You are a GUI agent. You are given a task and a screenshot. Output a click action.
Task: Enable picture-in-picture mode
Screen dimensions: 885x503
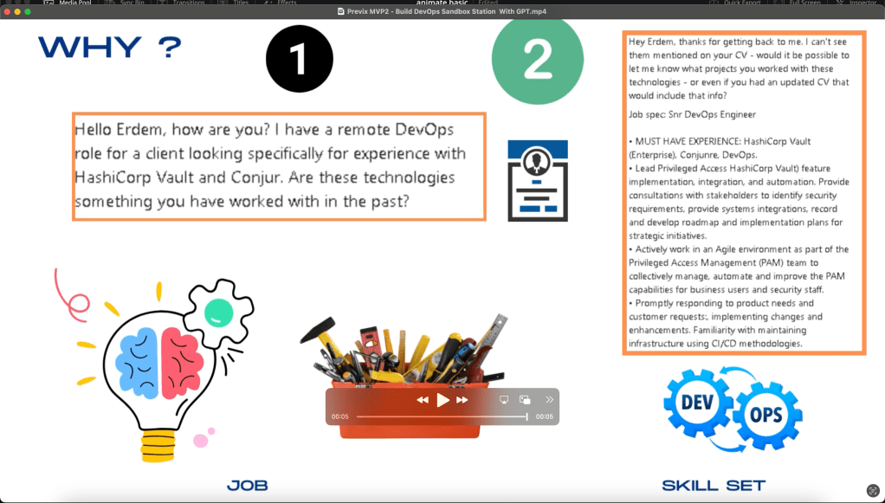[x=525, y=400]
